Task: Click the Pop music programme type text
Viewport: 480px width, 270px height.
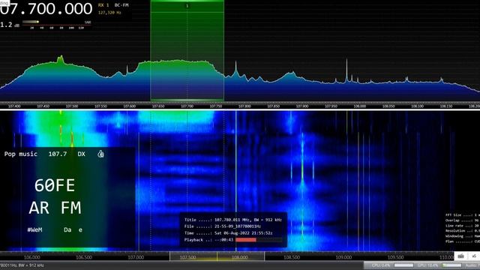Action: click(21, 154)
